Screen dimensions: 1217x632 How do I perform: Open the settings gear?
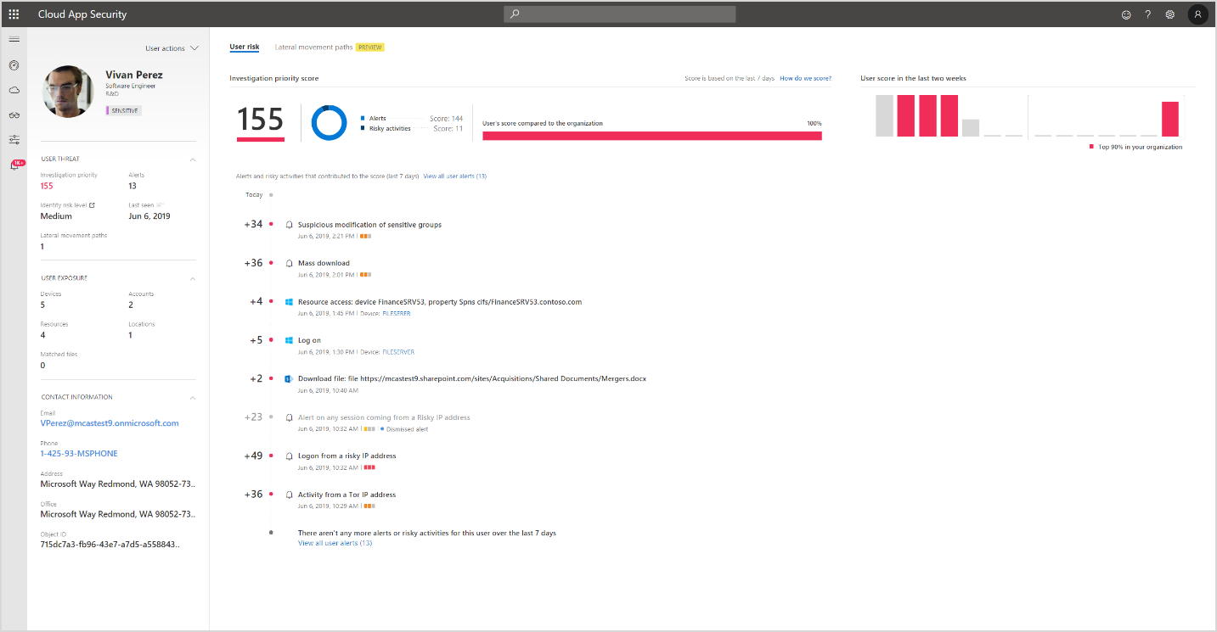coord(1169,14)
